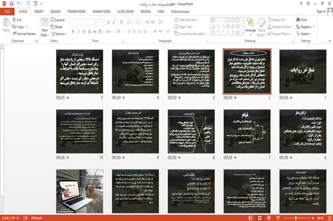Clear all formatting
333x221 pixels.
[121, 22]
